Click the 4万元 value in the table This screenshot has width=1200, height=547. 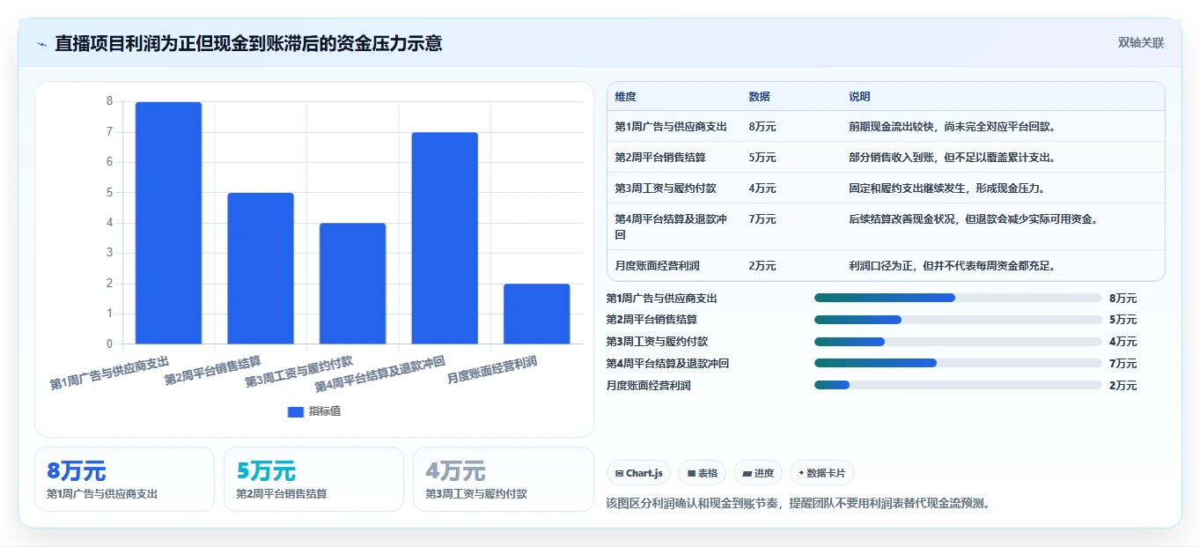(x=762, y=188)
